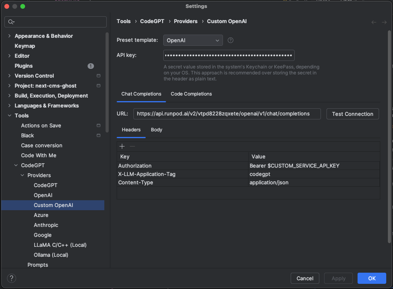Screen dimensions: 393x289
Task: Collapse the Providers tree node
Action: point(22,175)
